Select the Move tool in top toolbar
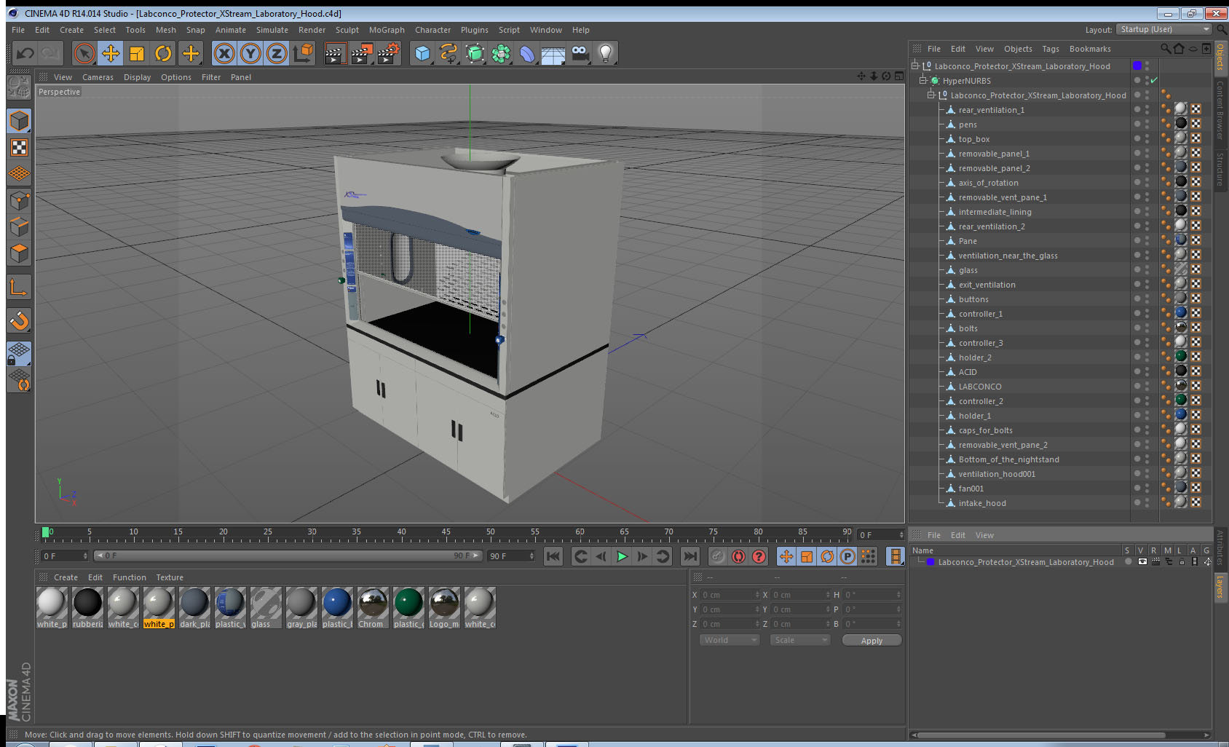The width and height of the screenshot is (1229, 747). (111, 53)
